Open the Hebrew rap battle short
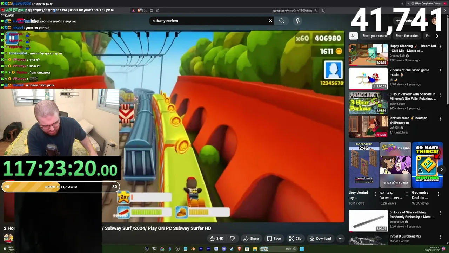This screenshot has width=449, height=253. (396, 164)
